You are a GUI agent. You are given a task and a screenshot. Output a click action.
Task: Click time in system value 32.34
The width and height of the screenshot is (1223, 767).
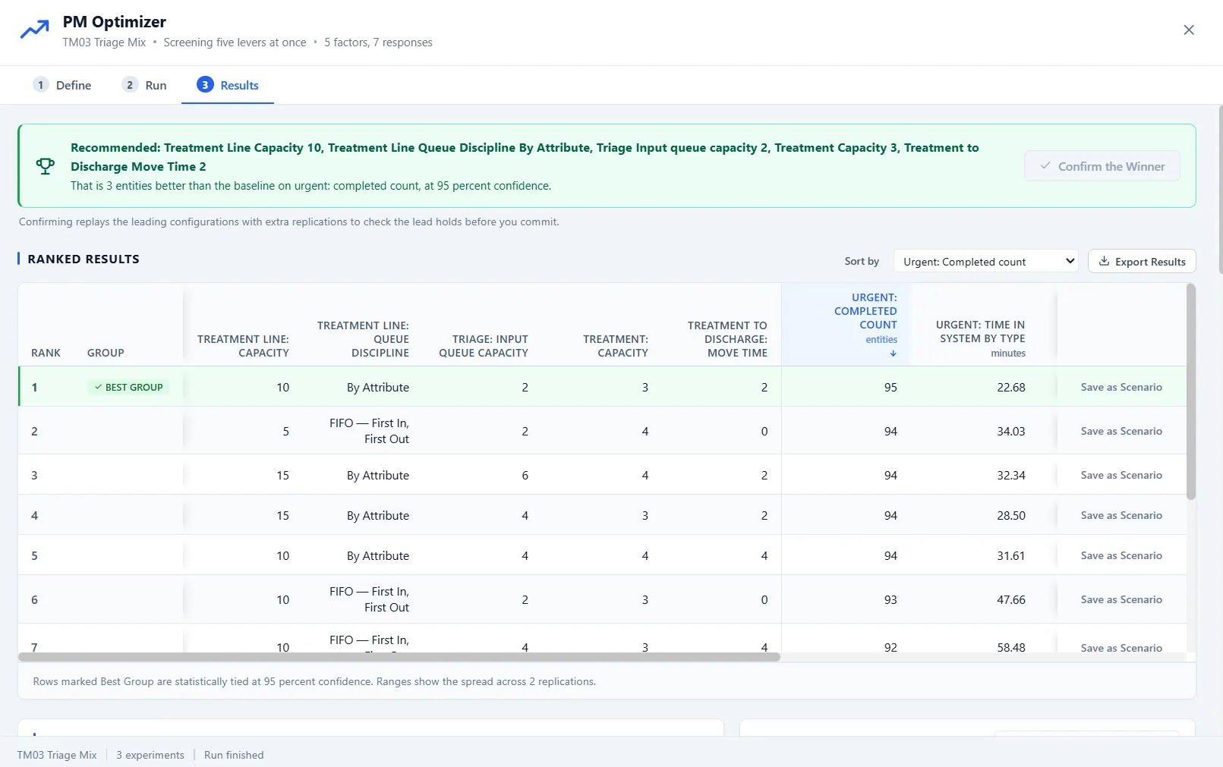(x=1011, y=475)
